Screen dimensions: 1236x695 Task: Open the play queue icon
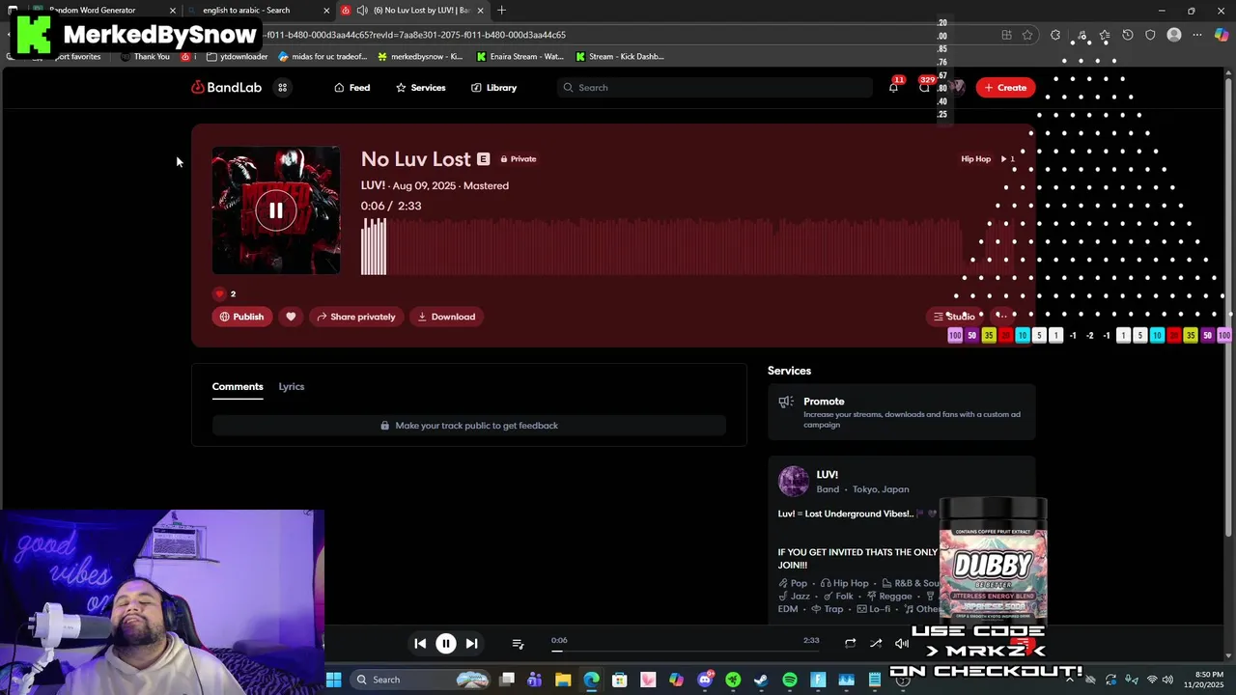(x=518, y=644)
